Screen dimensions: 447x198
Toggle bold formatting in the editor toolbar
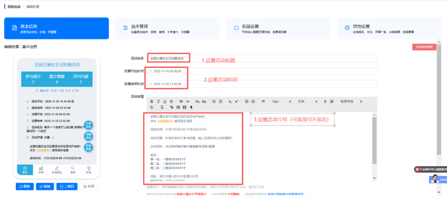151,101
